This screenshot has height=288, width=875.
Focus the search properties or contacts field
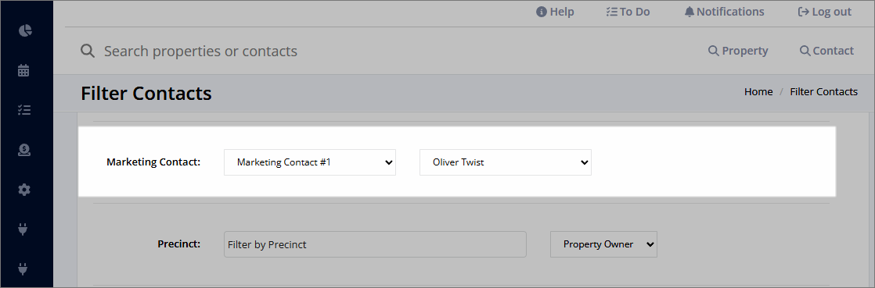pos(391,52)
